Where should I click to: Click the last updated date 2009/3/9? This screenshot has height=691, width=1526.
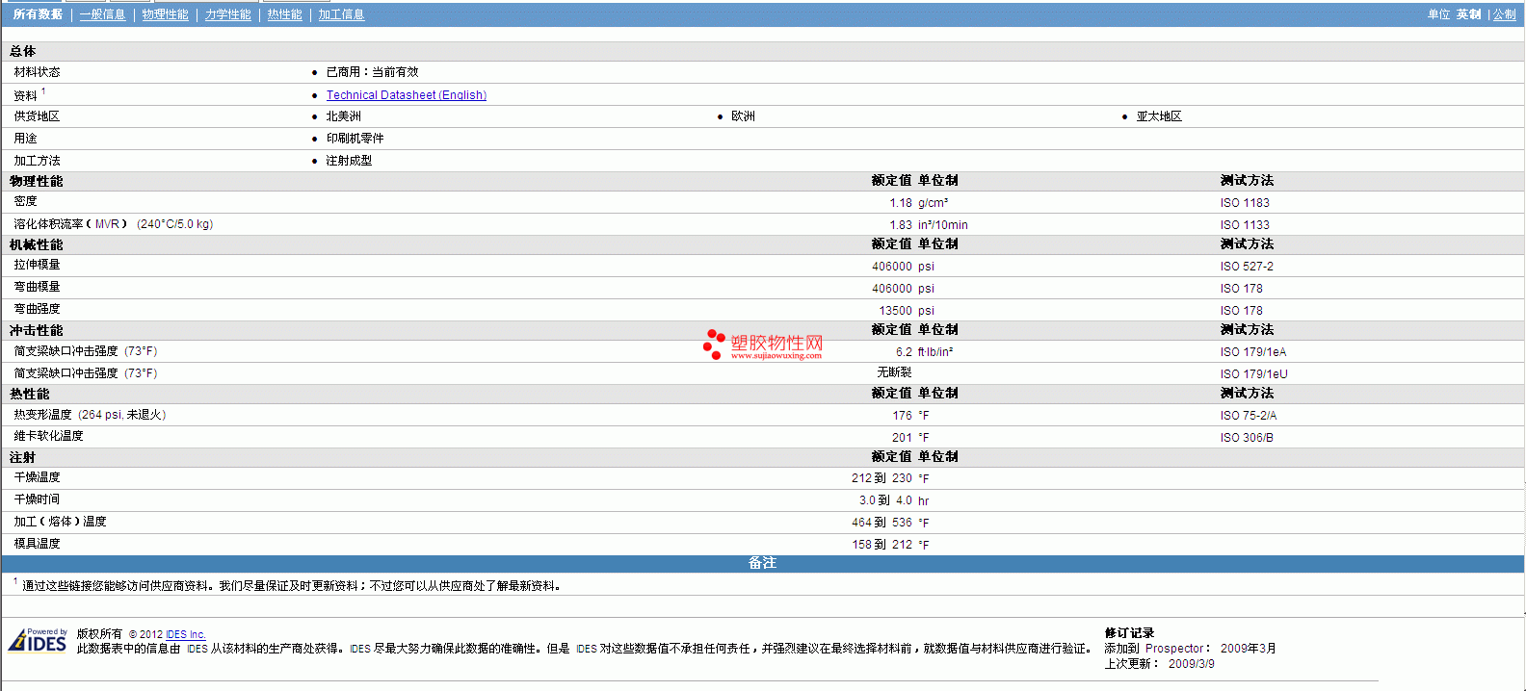pyautogui.click(x=1191, y=664)
